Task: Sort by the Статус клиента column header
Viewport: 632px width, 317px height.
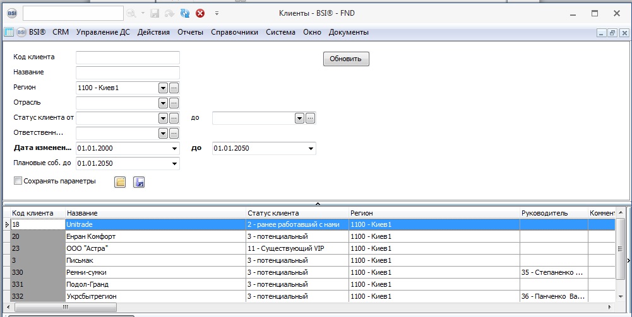Action: click(296, 213)
